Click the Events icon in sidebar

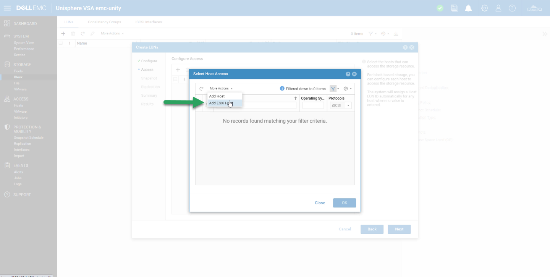pos(7,165)
